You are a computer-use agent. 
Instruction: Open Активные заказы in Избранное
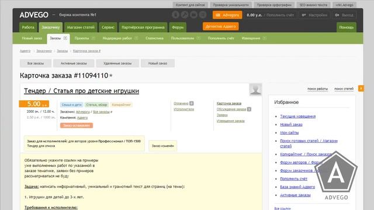[295, 195]
